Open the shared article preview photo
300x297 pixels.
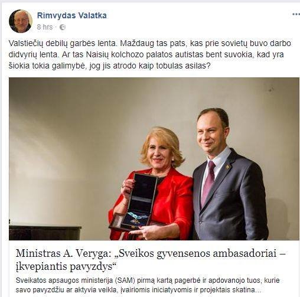pos(154,159)
